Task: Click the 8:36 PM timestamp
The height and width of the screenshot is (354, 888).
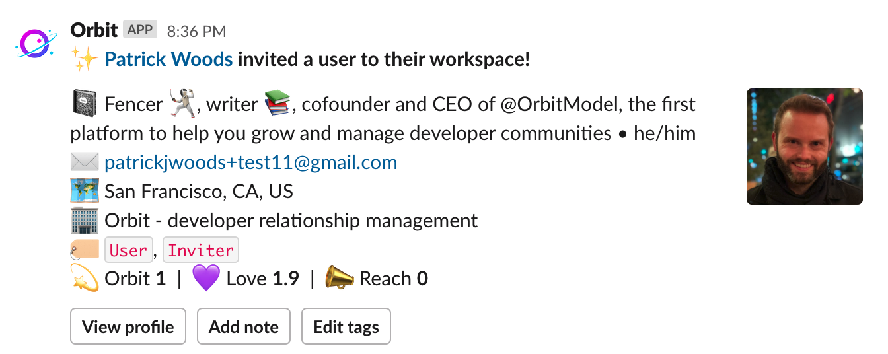Action: [196, 31]
